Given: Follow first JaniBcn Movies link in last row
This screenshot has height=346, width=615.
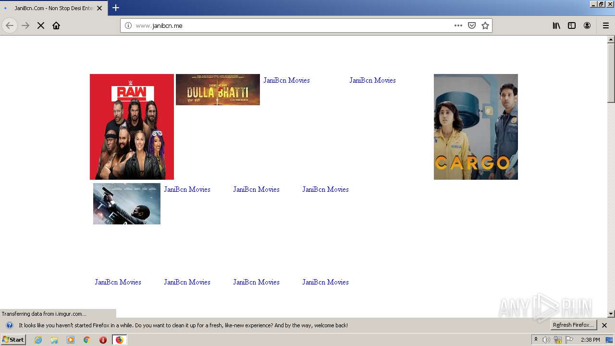Looking at the screenshot, I should [x=118, y=282].
